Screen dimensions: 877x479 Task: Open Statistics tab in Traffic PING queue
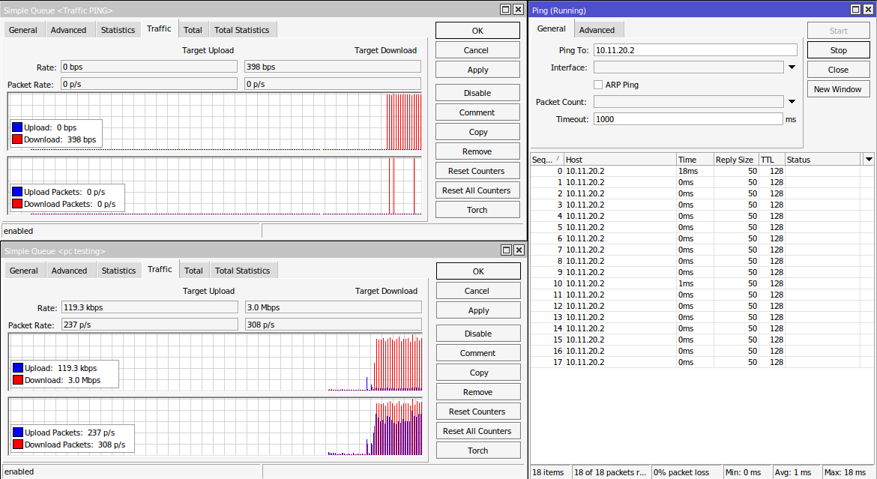coord(118,30)
